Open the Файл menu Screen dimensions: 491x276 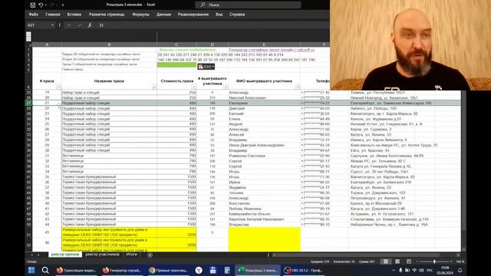pos(33,15)
